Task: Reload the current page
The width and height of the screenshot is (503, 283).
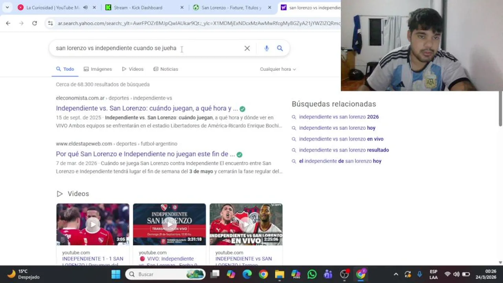Action: click(x=35, y=23)
